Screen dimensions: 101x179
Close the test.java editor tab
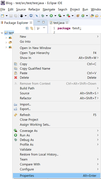tap(67, 23)
